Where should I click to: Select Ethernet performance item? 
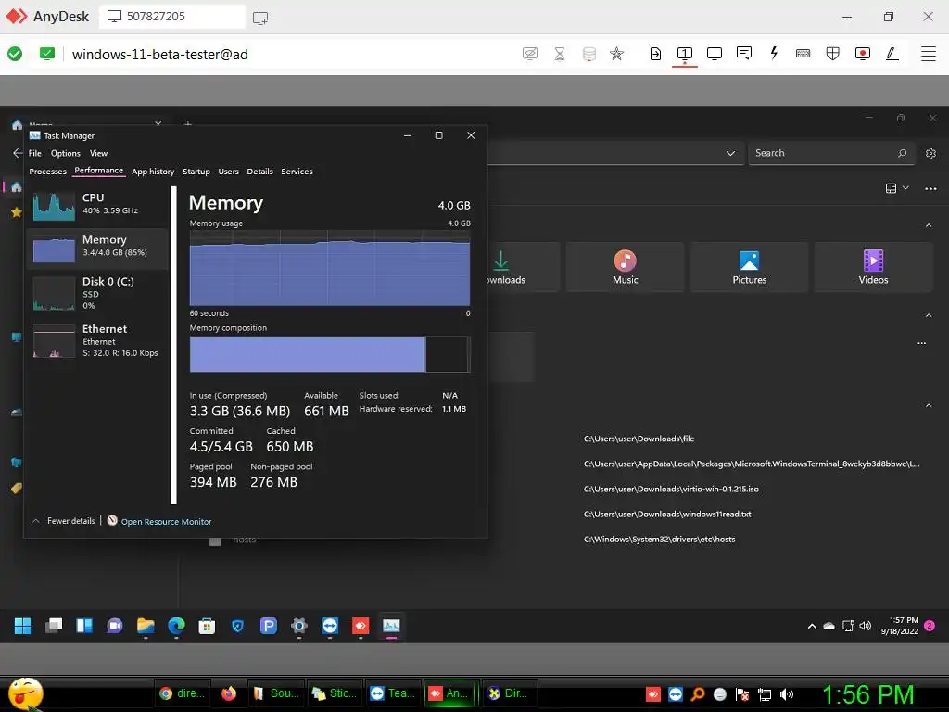(x=96, y=340)
